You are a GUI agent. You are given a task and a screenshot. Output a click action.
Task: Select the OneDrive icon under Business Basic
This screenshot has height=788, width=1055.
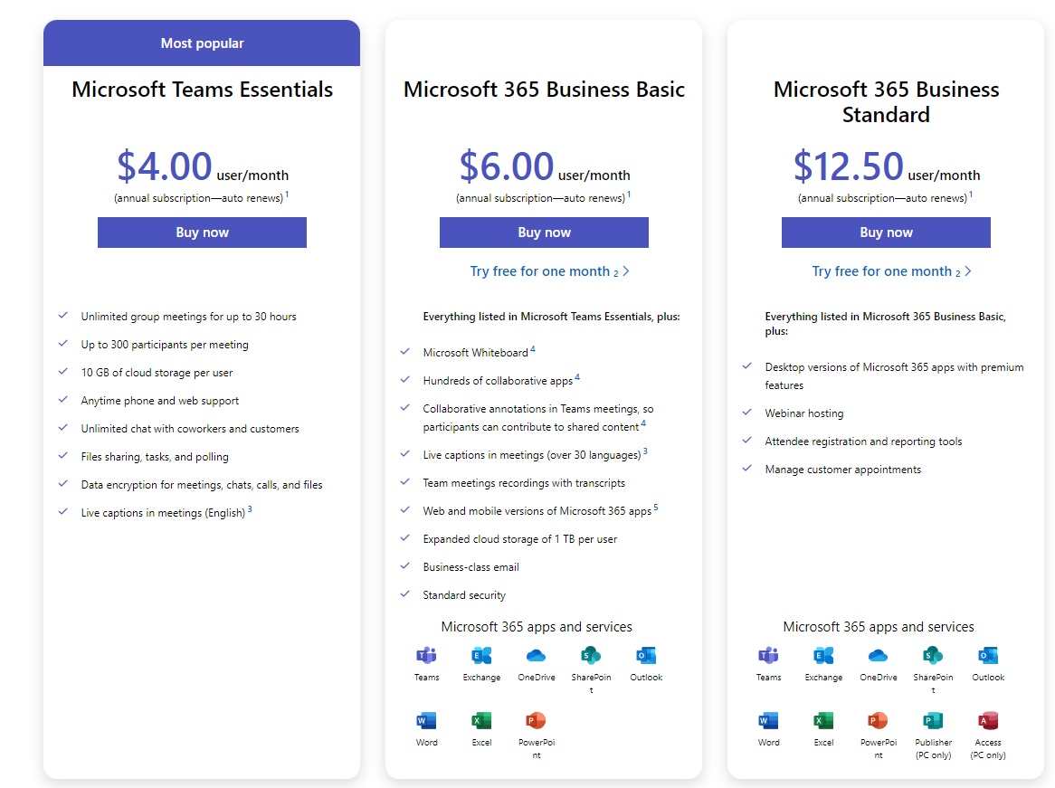[x=536, y=656]
